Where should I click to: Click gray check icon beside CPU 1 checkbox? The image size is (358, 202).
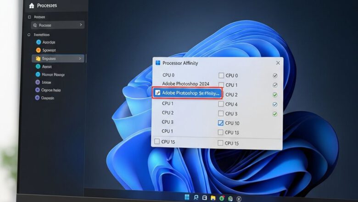[275, 85]
